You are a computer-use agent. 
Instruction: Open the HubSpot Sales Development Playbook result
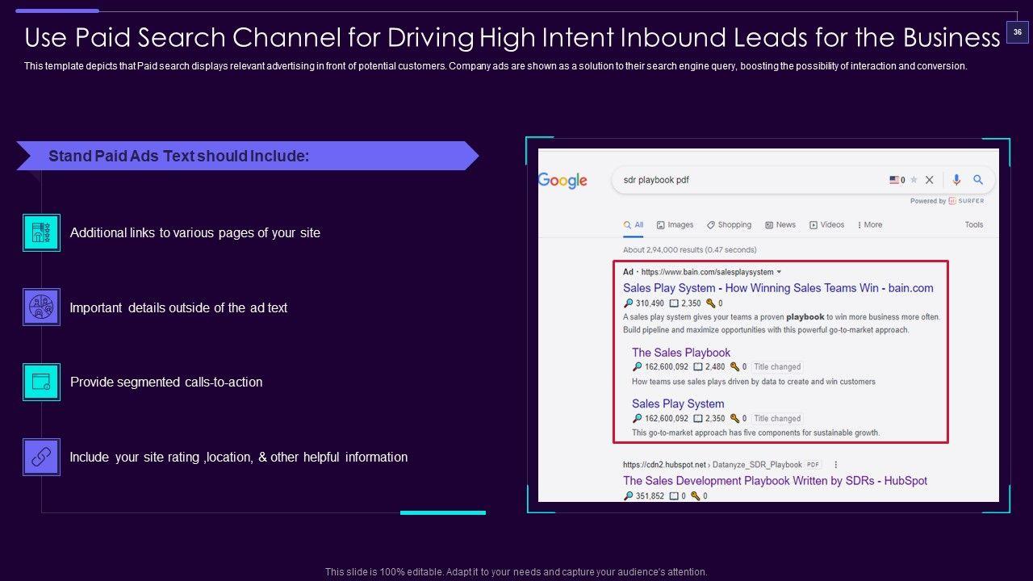click(775, 481)
